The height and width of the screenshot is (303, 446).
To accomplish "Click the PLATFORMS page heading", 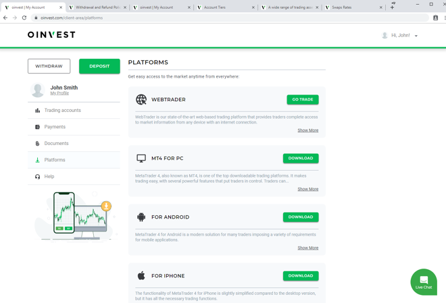I will pos(148,63).
